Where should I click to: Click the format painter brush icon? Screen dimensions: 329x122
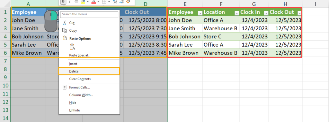click(x=128, y=2)
